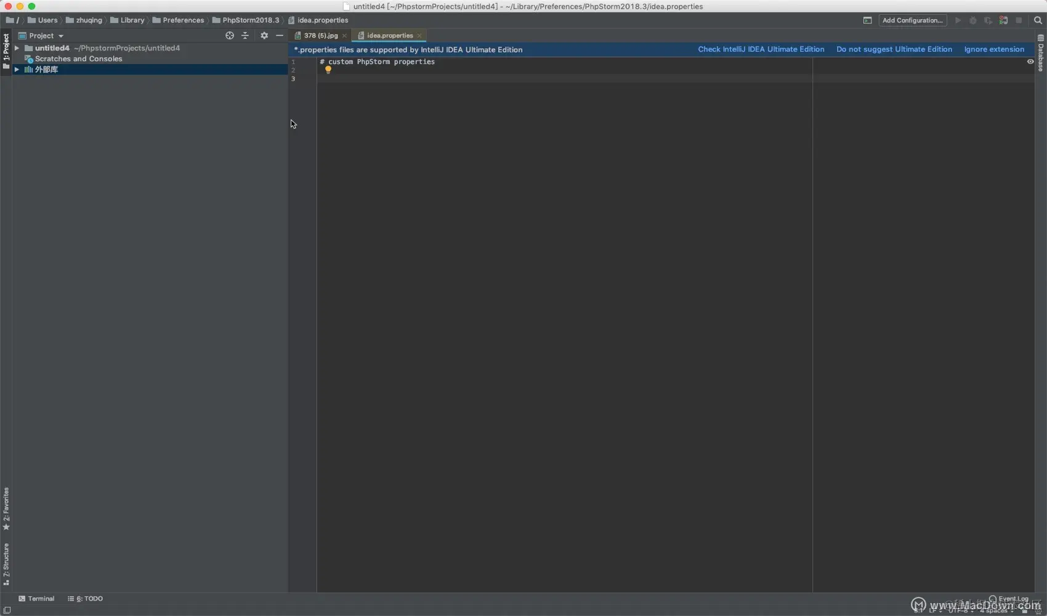Open the LF line separator dropdown
The height and width of the screenshot is (616, 1047).
(x=935, y=610)
